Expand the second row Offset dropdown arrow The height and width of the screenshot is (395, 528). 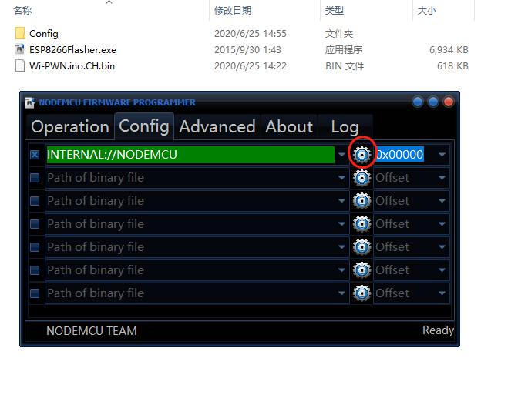click(442, 178)
